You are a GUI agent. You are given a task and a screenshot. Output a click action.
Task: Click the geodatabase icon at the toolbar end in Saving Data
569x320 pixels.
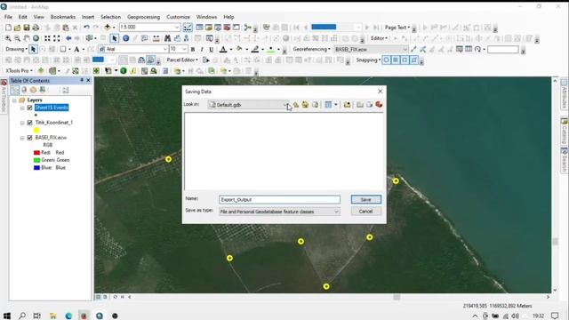click(x=379, y=105)
